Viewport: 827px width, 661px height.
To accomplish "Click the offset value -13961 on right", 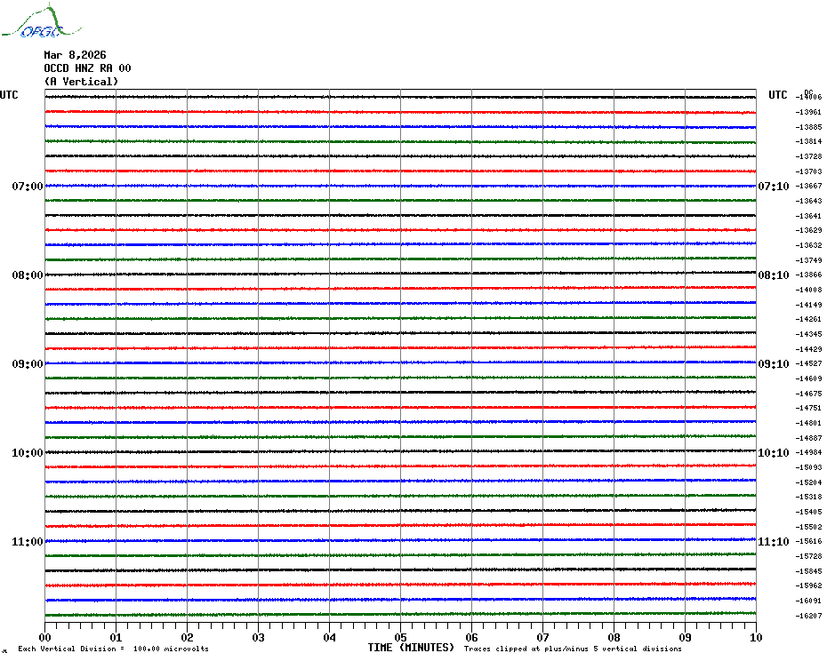I will click(809, 113).
